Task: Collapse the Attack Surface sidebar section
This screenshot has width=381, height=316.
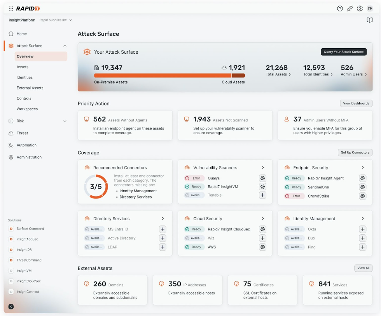Action: pos(65,46)
